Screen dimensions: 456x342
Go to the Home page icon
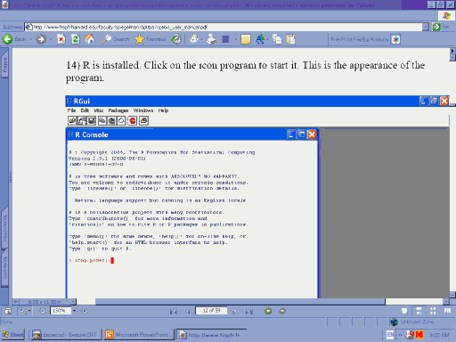89,39
